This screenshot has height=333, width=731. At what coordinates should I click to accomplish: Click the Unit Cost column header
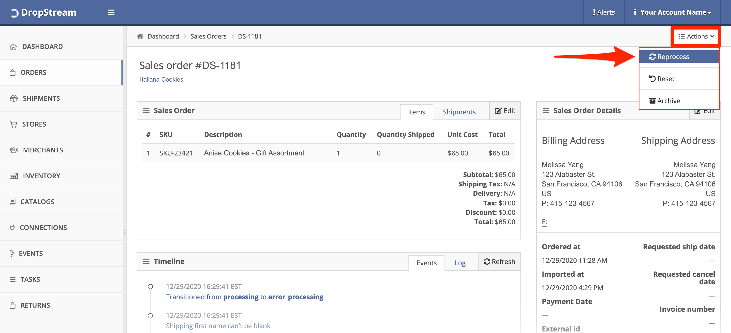tap(462, 135)
